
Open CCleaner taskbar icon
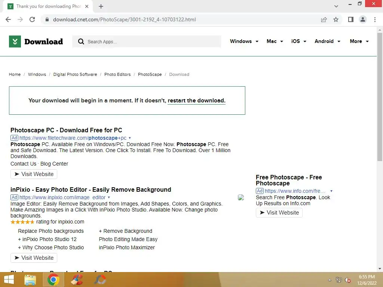[x=77, y=280]
